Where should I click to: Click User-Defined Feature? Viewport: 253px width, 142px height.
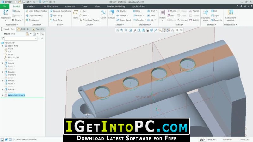37,11
